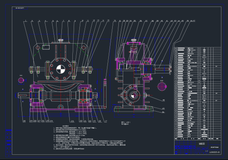Select part balloon number 2 above front view
Screen dimensions: 228x160
click(32, 21)
